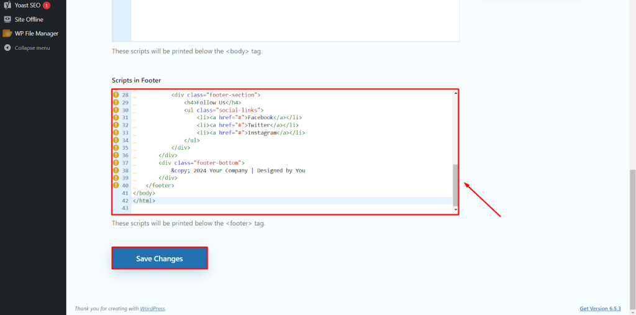This screenshot has width=636, height=315.
Task: Click the social-links ul tag line
Action: tap(224, 110)
